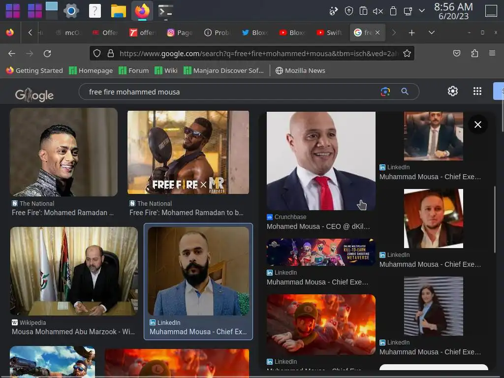Viewport: 504px width, 378px height.
Task: Launch the file manager from taskbar
Action: click(118, 11)
